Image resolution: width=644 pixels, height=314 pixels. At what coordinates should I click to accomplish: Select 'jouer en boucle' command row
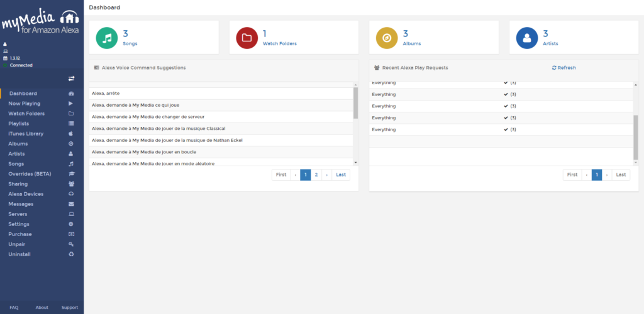point(221,152)
